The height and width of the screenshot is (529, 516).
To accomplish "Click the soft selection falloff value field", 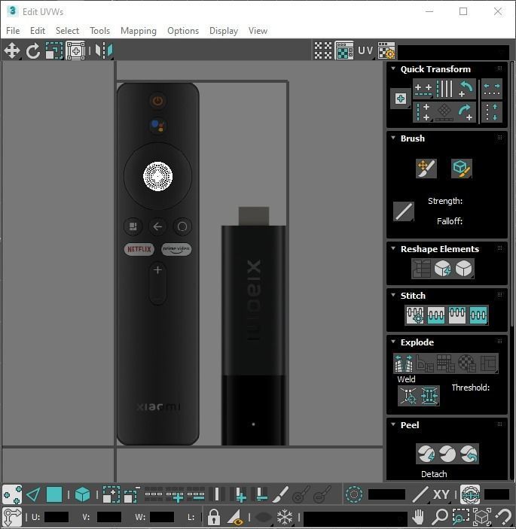I will [386, 494].
